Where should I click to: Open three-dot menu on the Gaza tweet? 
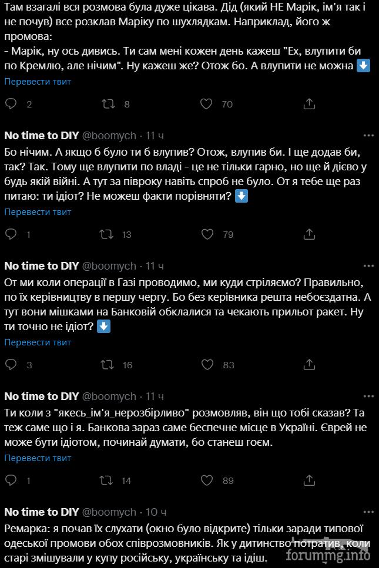click(368, 266)
